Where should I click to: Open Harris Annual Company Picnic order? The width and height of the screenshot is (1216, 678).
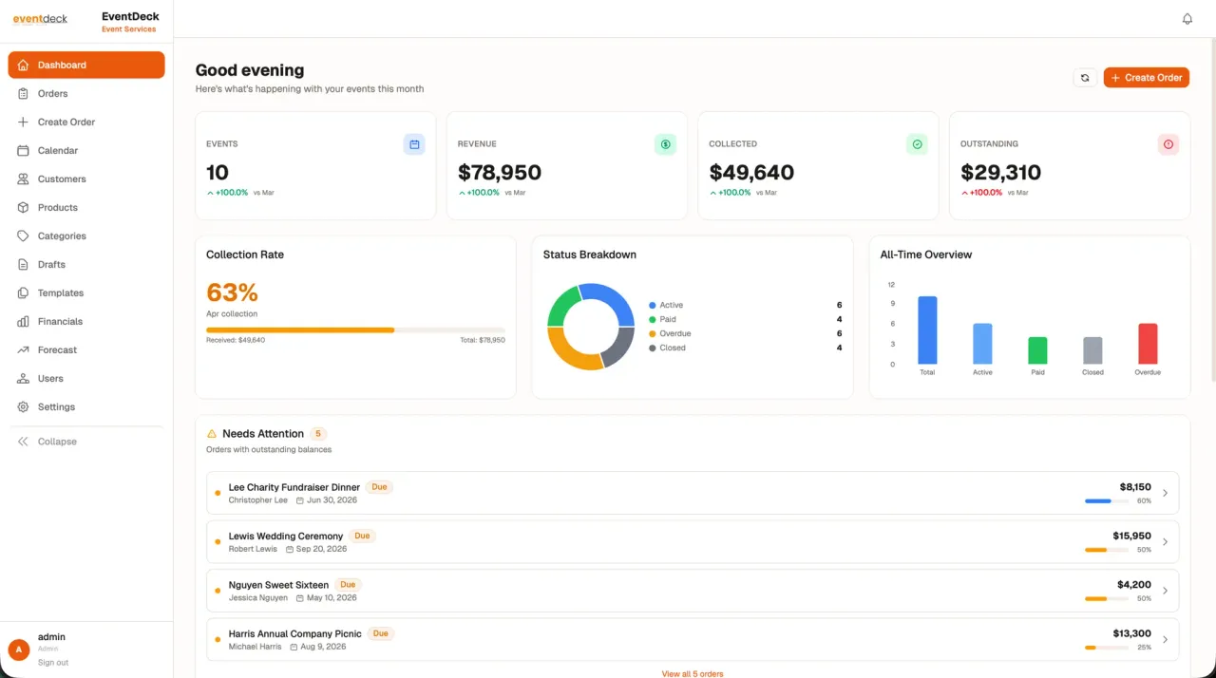click(693, 639)
